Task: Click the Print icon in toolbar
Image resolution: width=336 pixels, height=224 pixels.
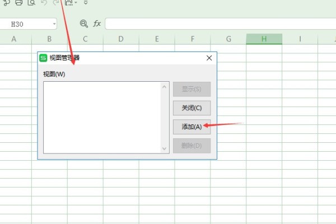Action: [x=19, y=3]
